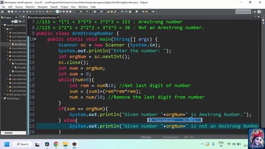Close the Project Explorer view tab

tap(16, 17)
